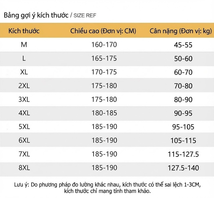Choose the 2XL size cell
Screen dimensions: 214x198
coord(24,86)
